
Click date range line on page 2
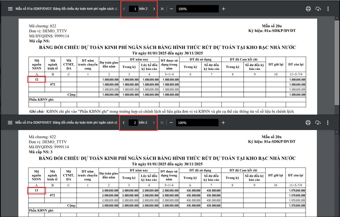point(167,164)
